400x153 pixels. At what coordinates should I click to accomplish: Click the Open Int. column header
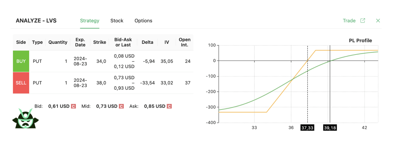point(184,42)
